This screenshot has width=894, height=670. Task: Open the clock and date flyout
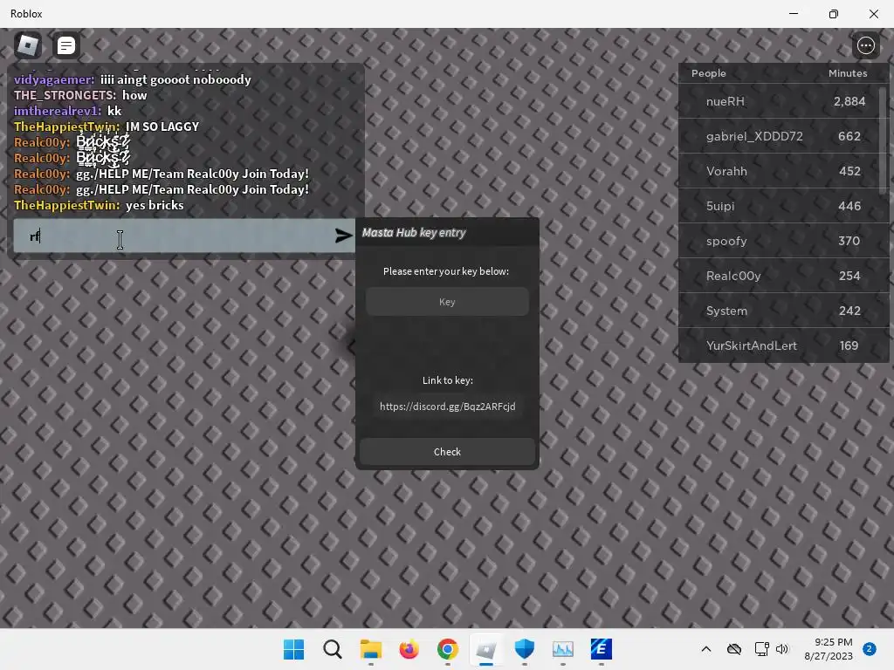coord(829,649)
